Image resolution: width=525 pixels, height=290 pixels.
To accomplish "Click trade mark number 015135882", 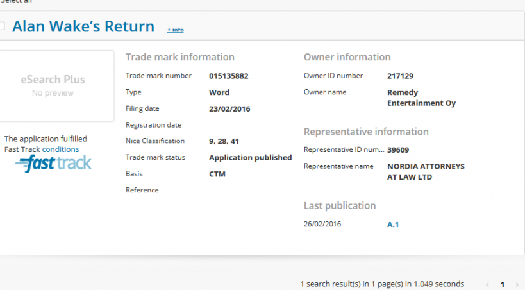I will 228,76.
